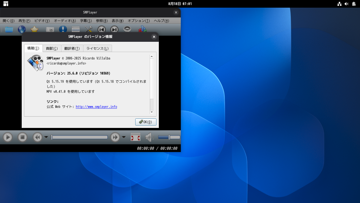Open the rewind options dropdown arrow
This screenshot has height=203, width=360.
46,137
